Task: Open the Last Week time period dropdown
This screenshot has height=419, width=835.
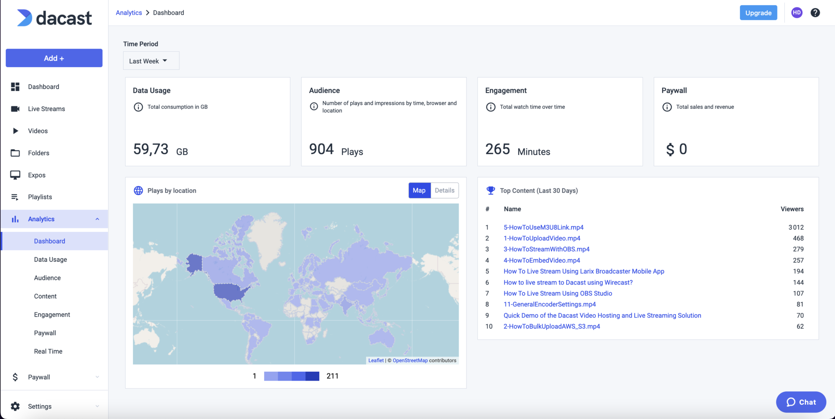Action: (x=151, y=61)
